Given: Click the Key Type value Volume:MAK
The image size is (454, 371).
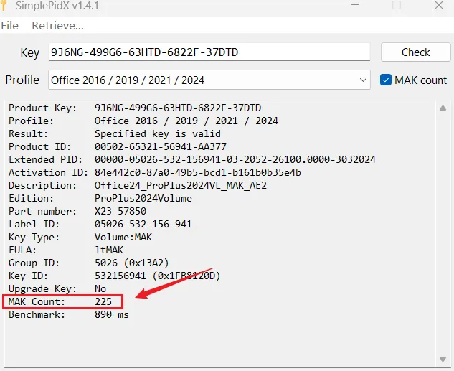Looking at the screenshot, I should pos(123,237).
